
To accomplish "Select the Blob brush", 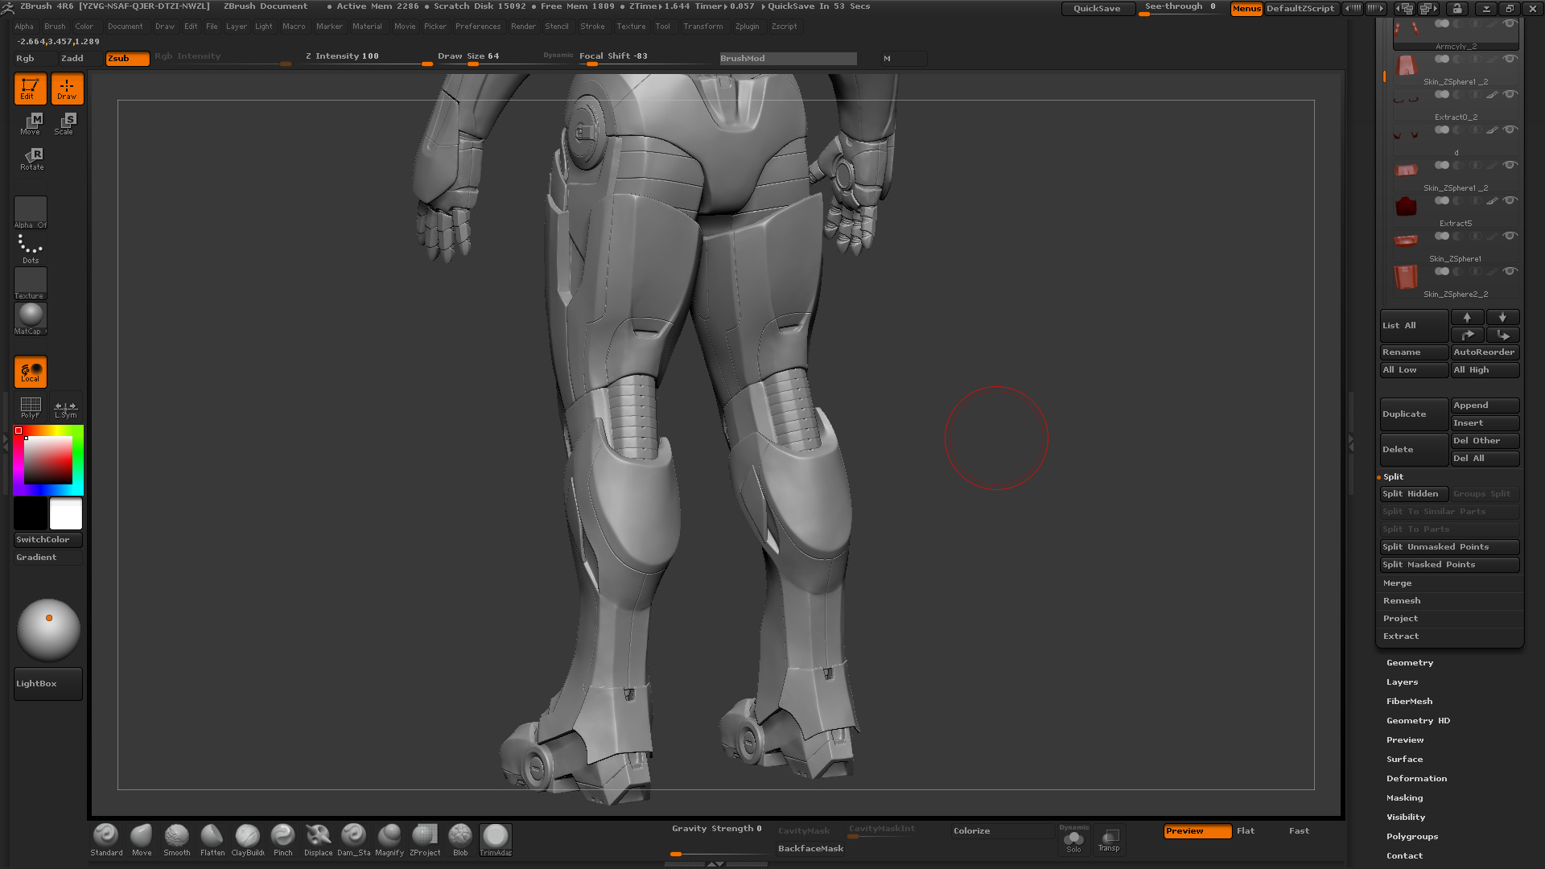I will 460,840.
